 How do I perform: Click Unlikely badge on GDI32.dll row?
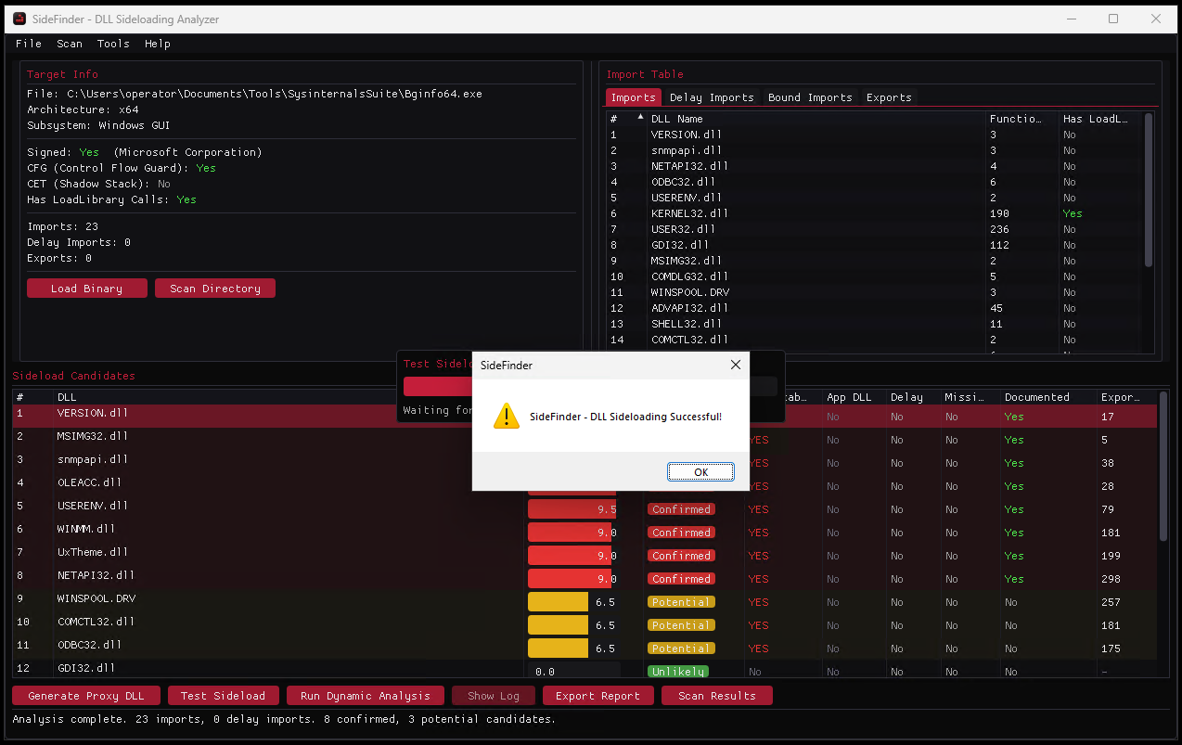(x=677, y=672)
